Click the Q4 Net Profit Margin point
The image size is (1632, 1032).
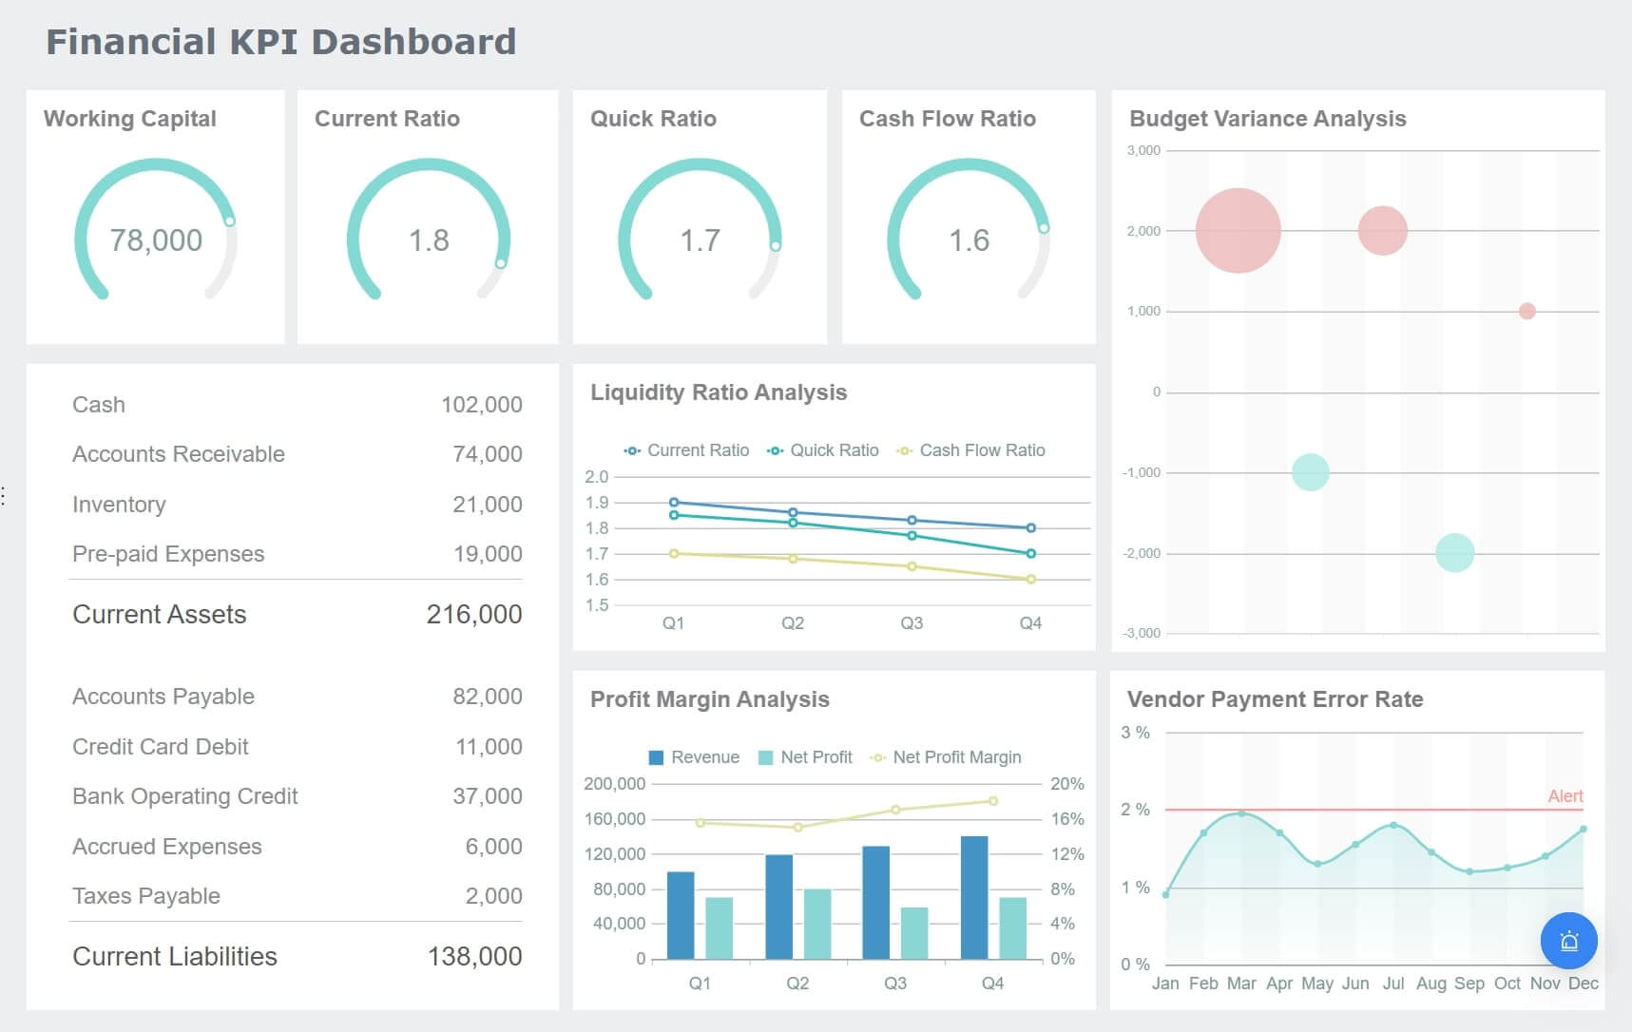[x=993, y=801]
